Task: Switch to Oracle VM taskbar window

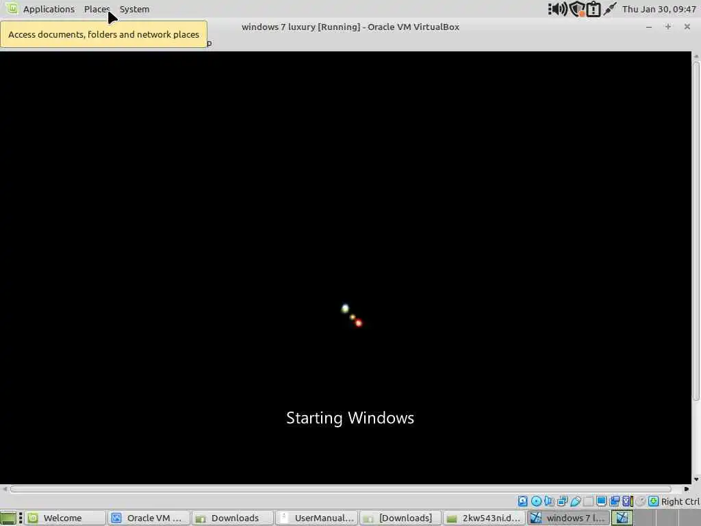Action: (x=149, y=518)
